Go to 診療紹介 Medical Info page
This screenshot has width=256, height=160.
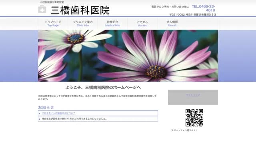[x=112, y=24]
